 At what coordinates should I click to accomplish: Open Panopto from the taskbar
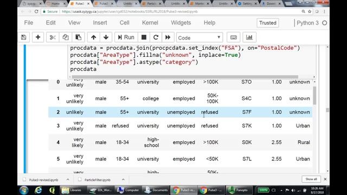[x=239, y=190]
